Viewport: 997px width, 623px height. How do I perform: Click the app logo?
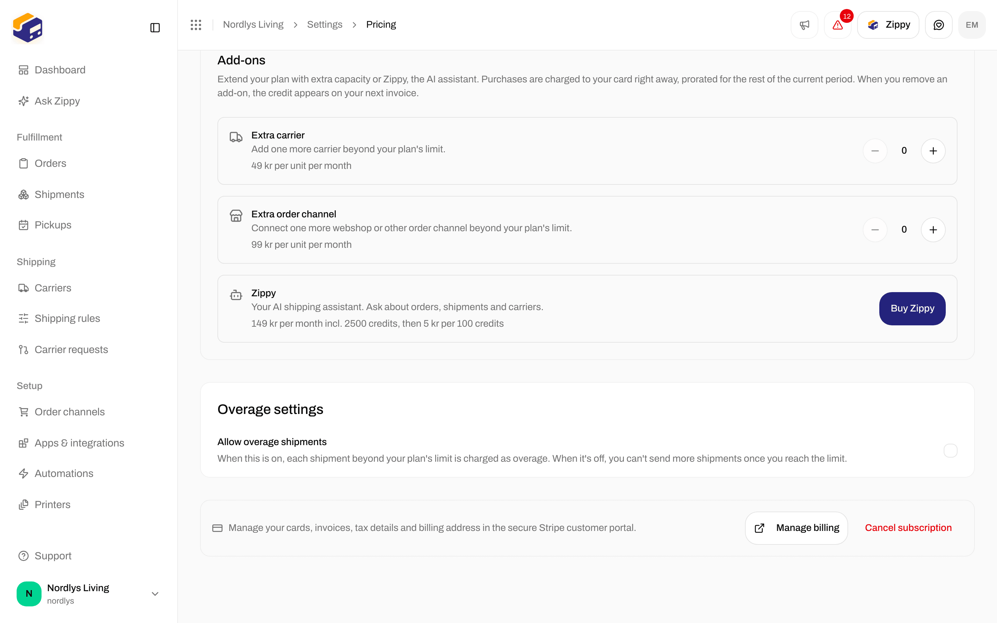pyautogui.click(x=28, y=28)
